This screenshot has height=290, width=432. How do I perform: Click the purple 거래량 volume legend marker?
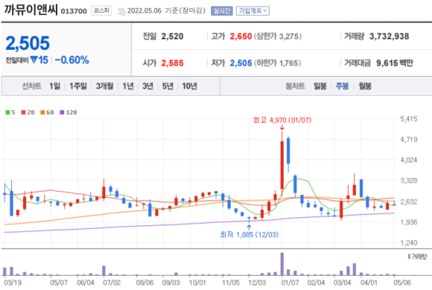pyautogui.click(x=409, y=257)
